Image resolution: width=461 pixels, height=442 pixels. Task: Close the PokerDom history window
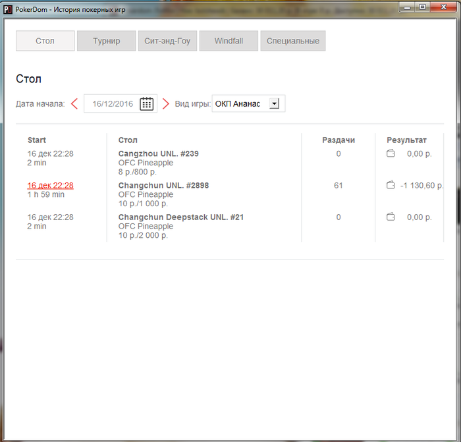(444, 7)
